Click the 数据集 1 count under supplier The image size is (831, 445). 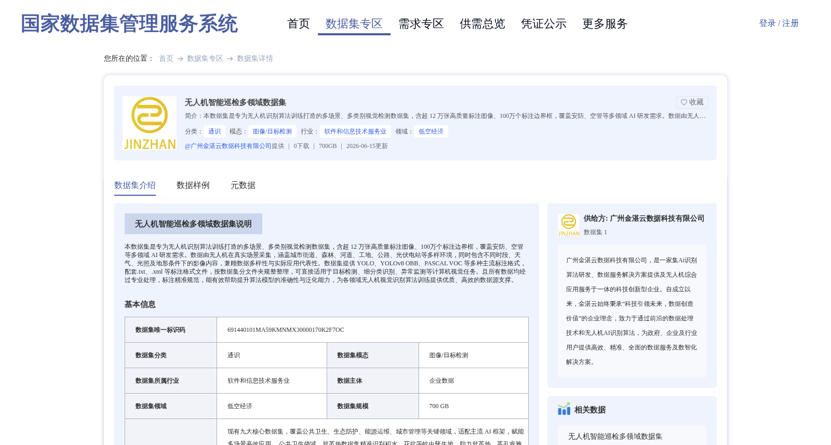point(595,232)
